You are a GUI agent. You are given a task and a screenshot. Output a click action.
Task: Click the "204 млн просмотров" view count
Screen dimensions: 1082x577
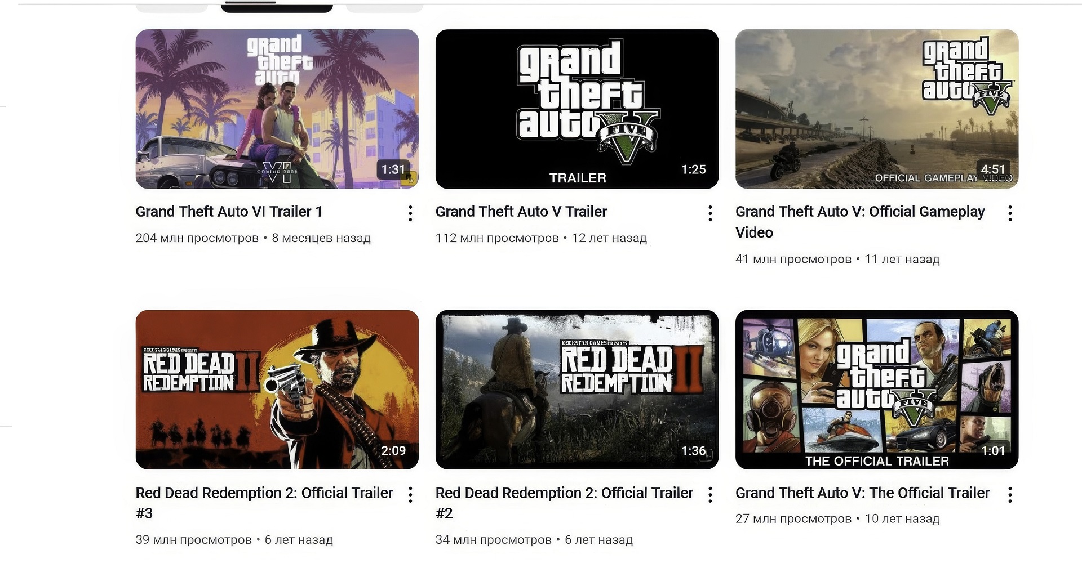click(x=197, y=238)
